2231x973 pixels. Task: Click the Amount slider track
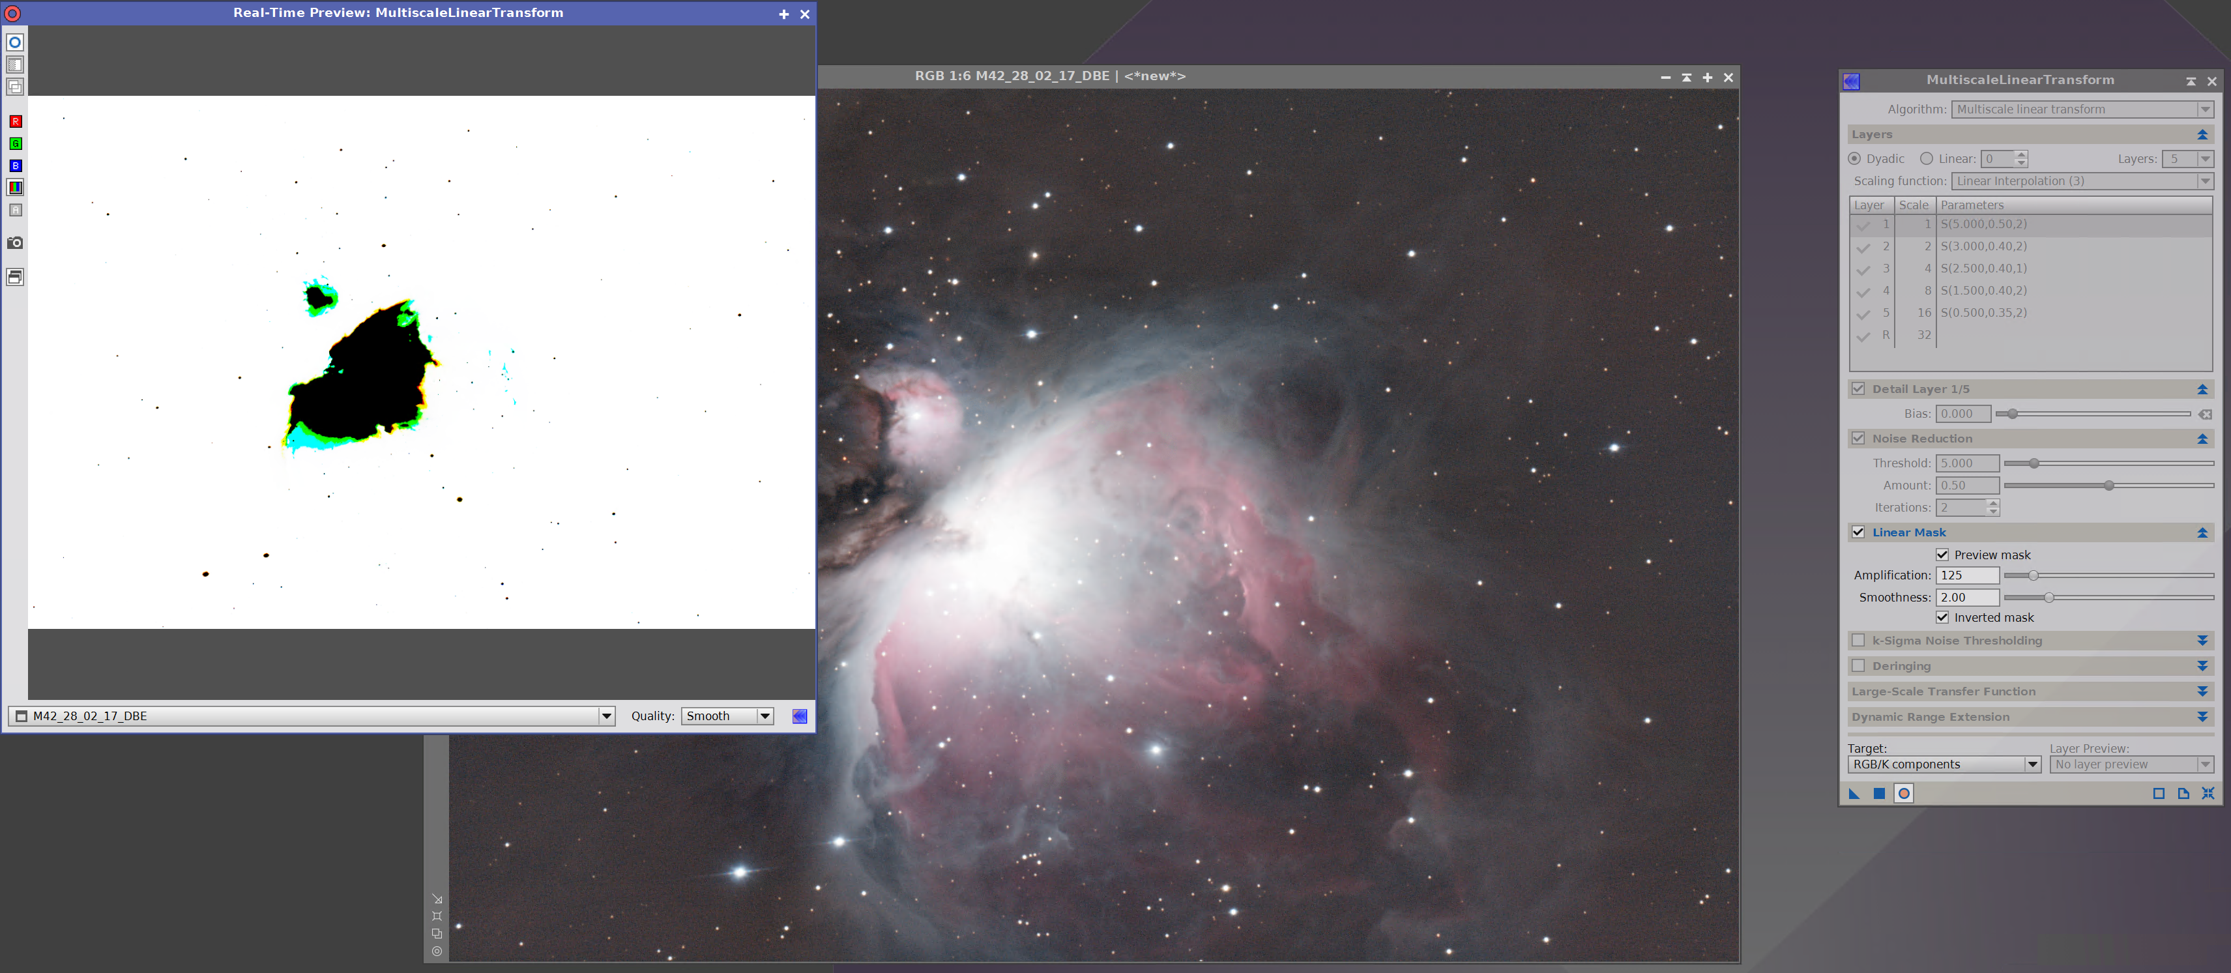pos(2109,486)
